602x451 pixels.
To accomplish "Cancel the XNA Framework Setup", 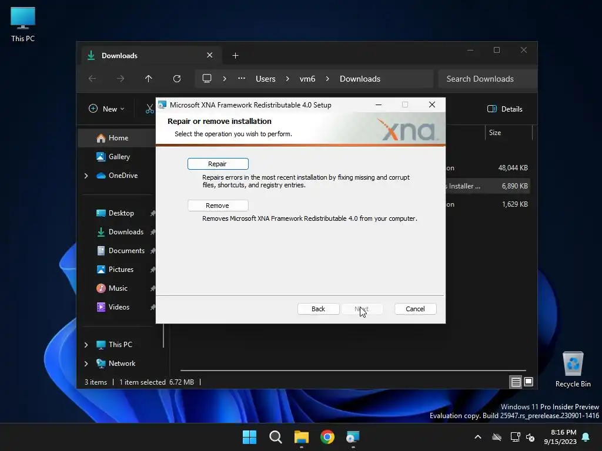I will [x=415, y=309].
